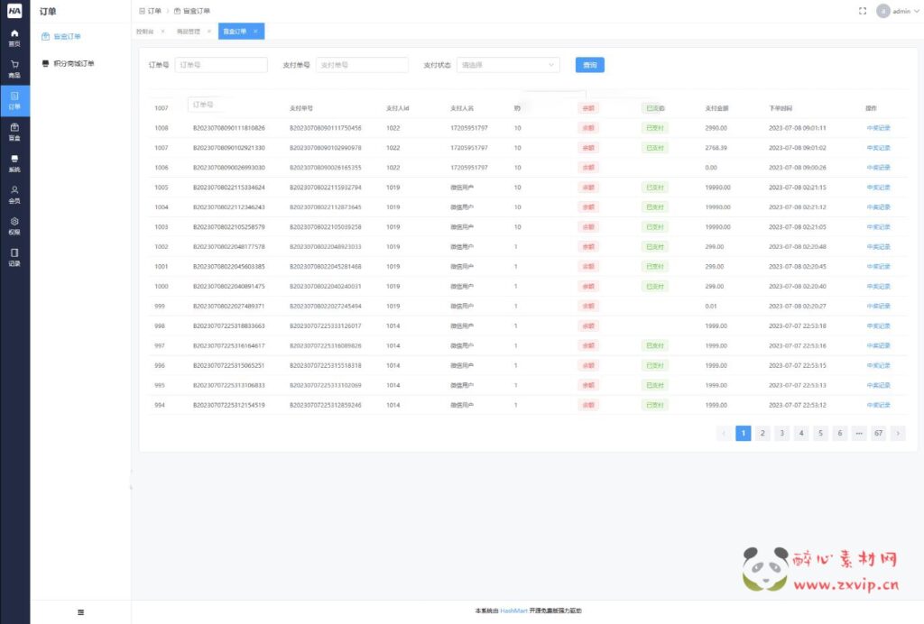Screen dimensions: 924x624
Task: Click the 订单号 filter input field
Action: [x=220, y=65]
